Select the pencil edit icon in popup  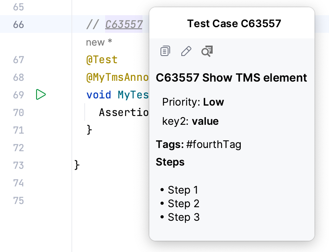(185, 51)
